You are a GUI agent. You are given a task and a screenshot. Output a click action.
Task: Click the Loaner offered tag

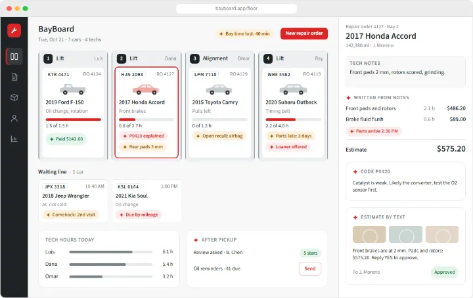288,147
